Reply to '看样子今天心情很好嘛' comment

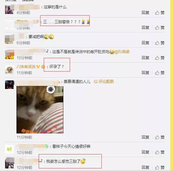(x=145, y=152)
